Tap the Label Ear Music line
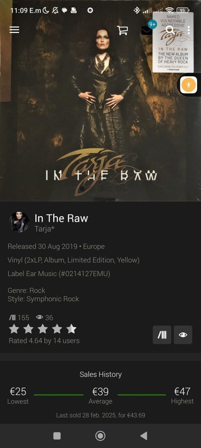201x448 pixels. click(x=59, y=274)
